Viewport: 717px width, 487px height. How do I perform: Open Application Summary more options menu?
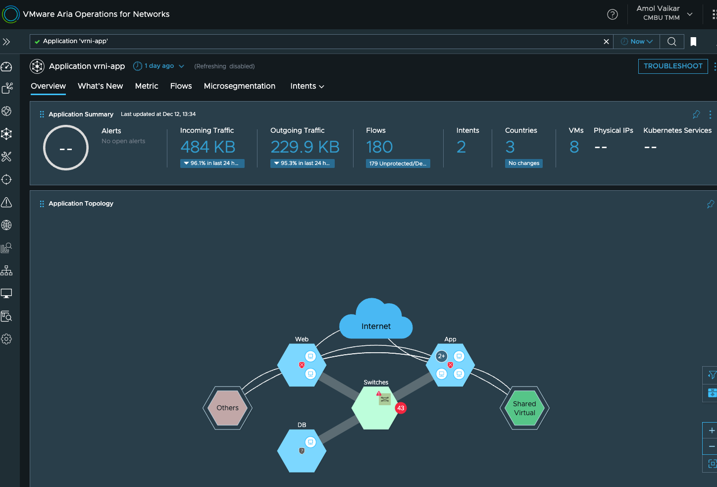pyautogui.click(x=710, y=114)
